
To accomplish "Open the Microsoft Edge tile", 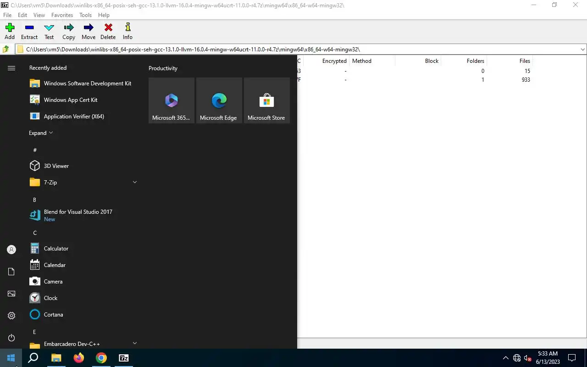I will 219,100.
